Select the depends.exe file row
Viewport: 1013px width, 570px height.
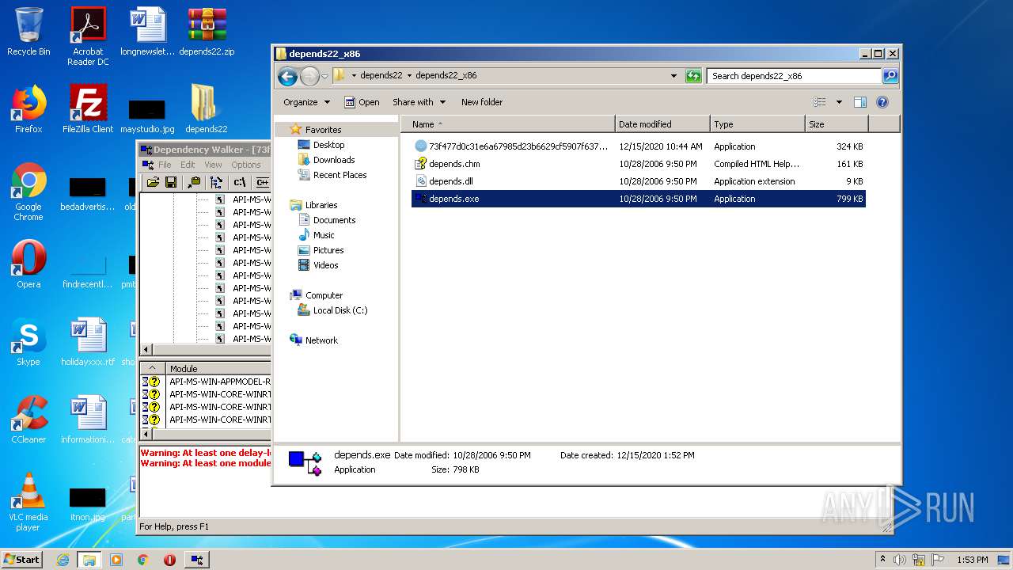point(639,199)
